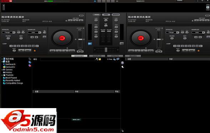
Task: Select previous sample on left deck sampler
Action: pyautogui.click(x=32, y=37)
